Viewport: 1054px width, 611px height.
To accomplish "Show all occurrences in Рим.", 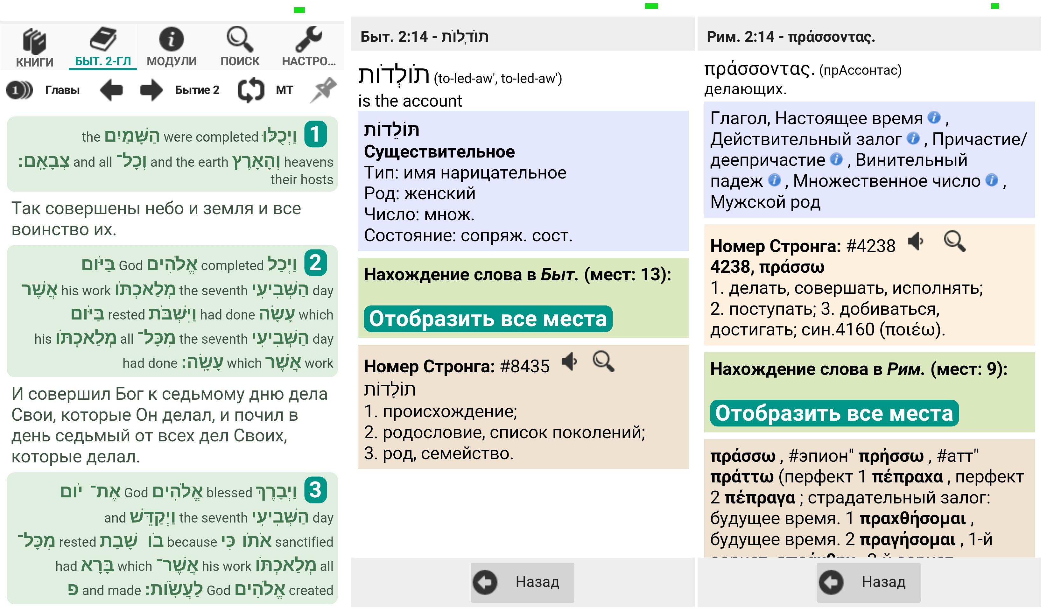I will [x=834, y=413].
